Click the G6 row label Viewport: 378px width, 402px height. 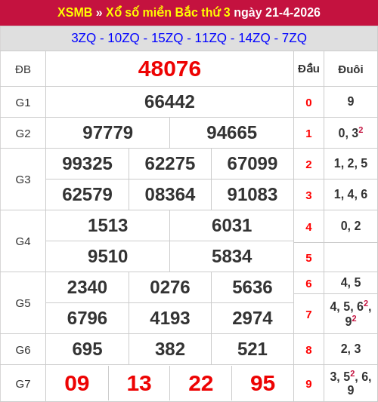[23, 350]
